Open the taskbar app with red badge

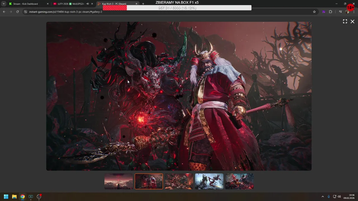[39, 197]
